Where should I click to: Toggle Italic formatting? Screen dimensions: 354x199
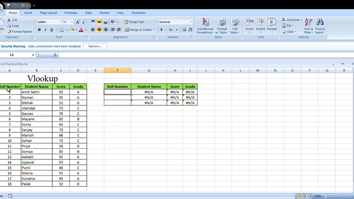45,30
